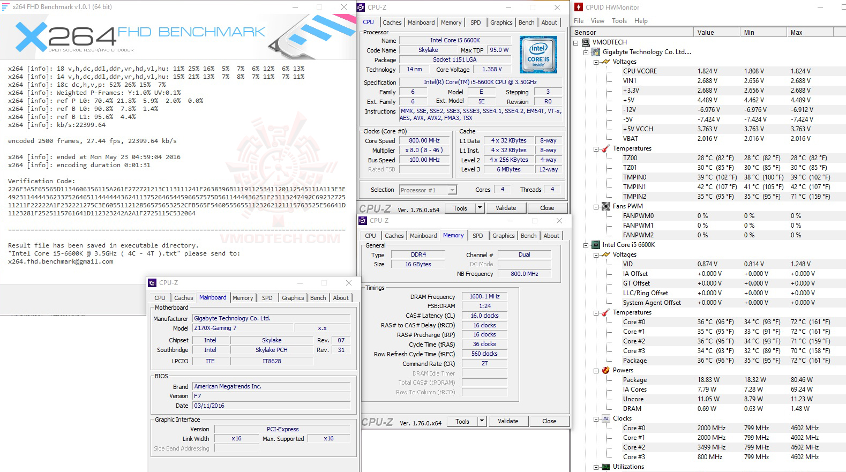Click the Min column header in HWMonitor

coord(763,32)
